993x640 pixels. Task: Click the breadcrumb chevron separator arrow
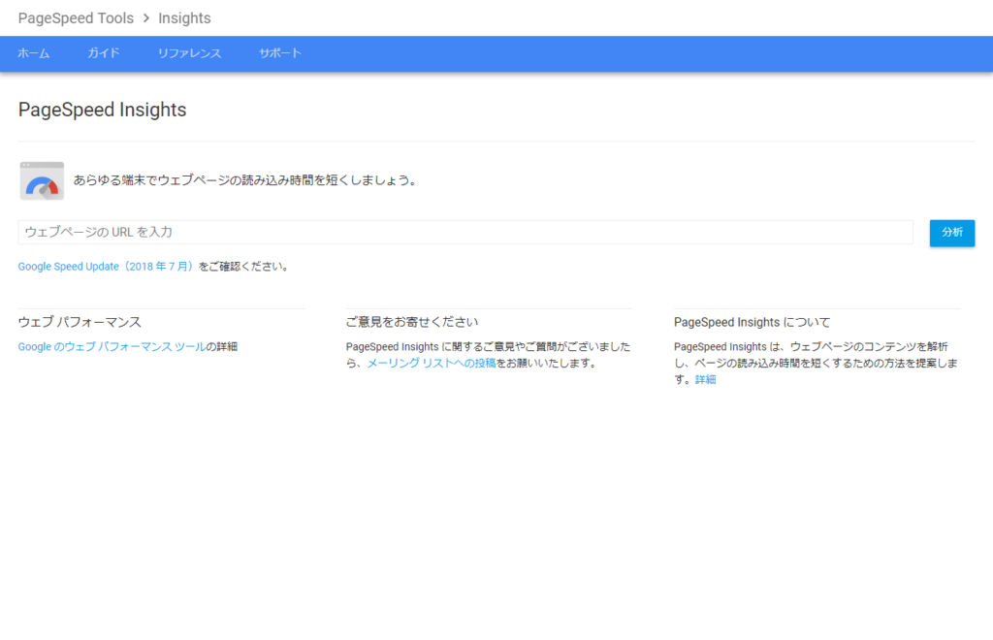[145, 18]
